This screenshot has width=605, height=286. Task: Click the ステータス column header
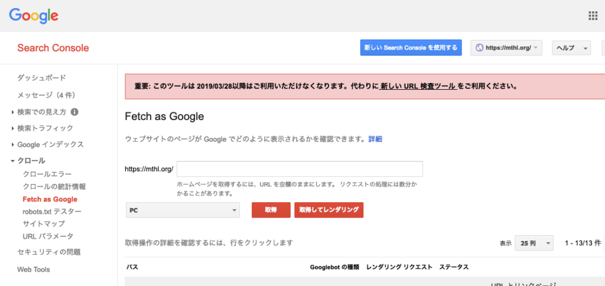(x=454, y=267)
